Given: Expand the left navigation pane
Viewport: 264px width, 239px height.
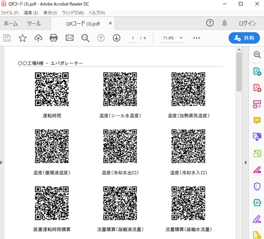Looking at the screenshot, I should (x=1, y=163).
